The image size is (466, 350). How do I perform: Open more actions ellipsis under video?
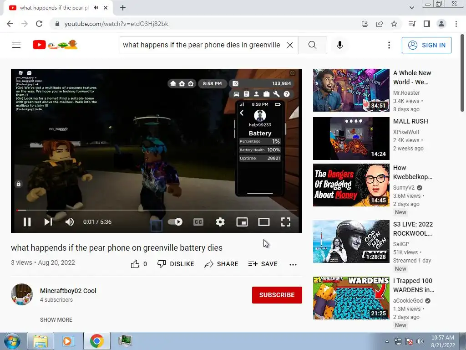[293, 265]
